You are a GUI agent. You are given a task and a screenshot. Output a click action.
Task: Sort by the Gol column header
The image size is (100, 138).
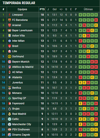[x=55, y=9]
